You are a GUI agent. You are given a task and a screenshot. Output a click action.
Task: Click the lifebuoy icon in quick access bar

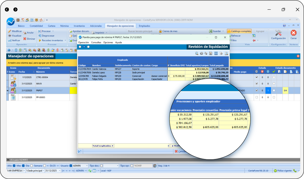[x=41, y=20]
